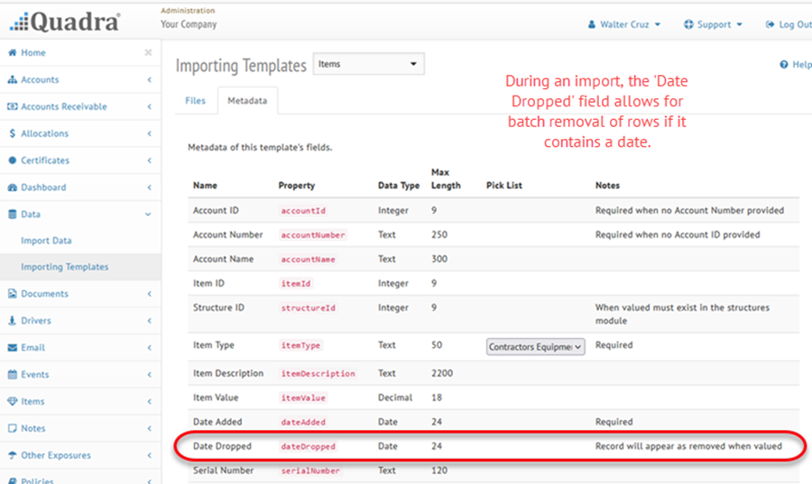Open Import Data in sidebar
Viewport: 812px width, 484px height.
point(46,241)
